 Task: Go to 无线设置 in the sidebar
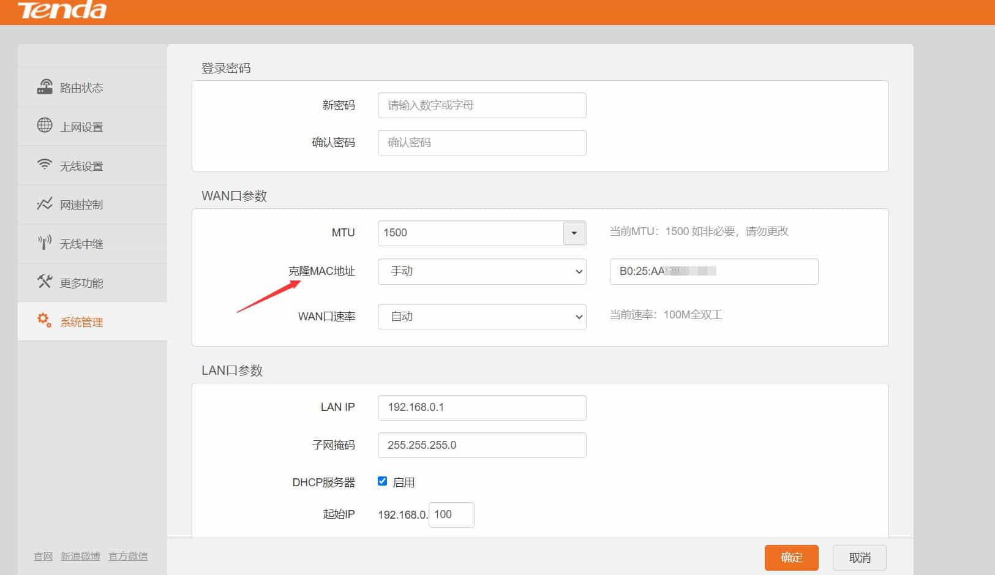pos(92,165)
